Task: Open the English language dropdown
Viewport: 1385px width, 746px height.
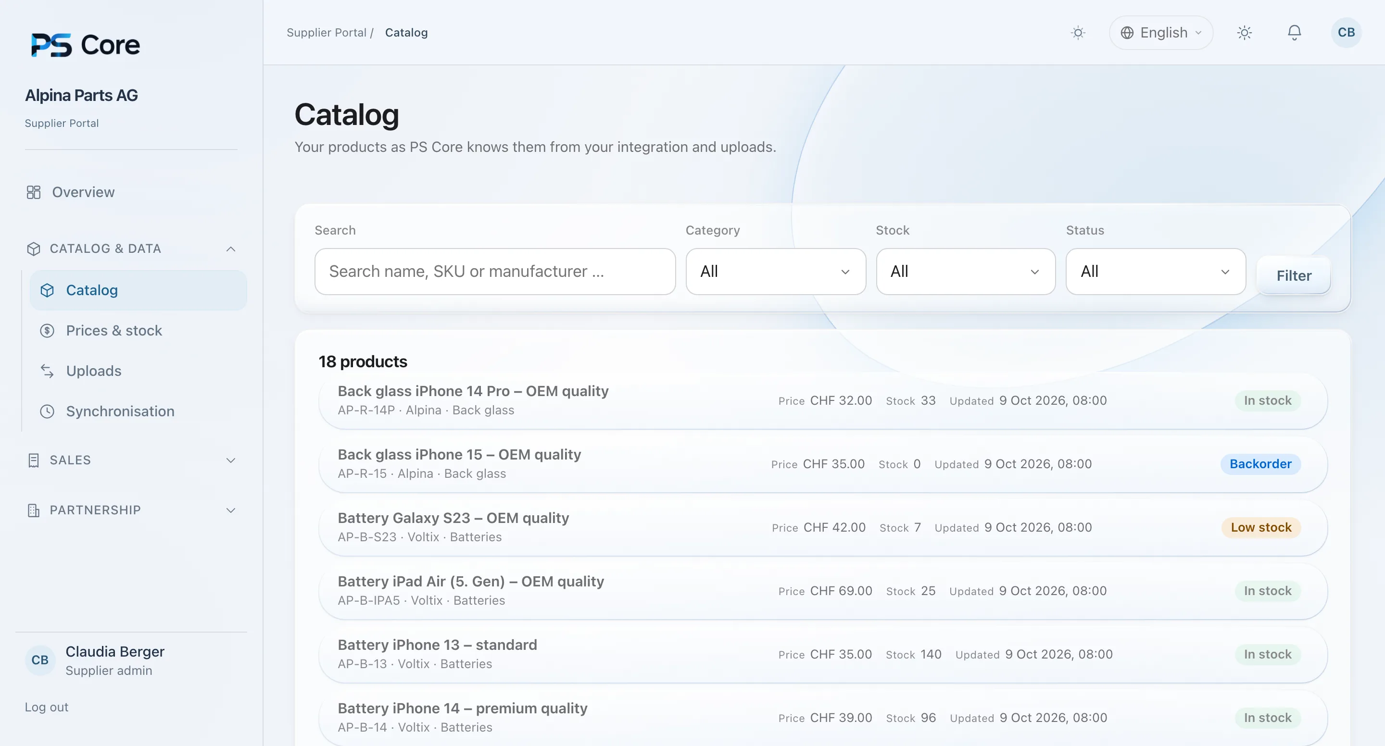Action: [1161, 33]
